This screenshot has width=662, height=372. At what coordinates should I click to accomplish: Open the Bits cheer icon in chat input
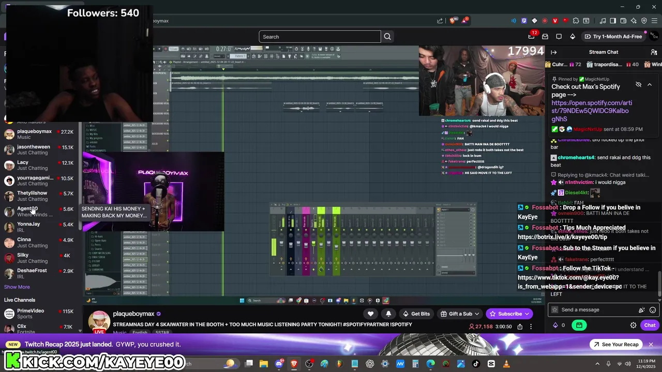point(642,309)
